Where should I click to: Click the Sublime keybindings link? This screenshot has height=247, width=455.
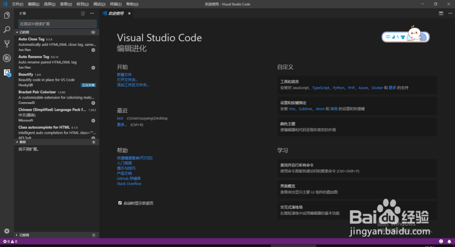[x=305, y=109]
